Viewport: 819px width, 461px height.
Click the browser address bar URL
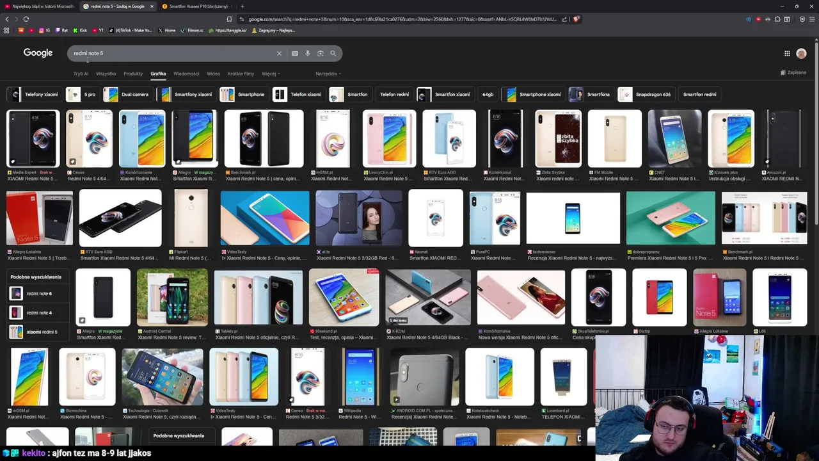(402, 19)
